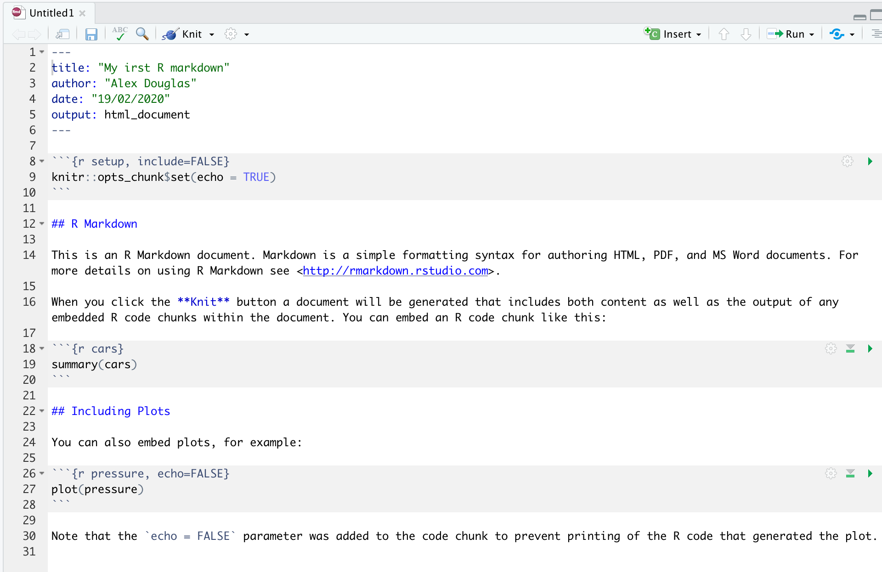882x572 pixels.
Task: Open publish dropdown arrow
Action: point(852,34)
